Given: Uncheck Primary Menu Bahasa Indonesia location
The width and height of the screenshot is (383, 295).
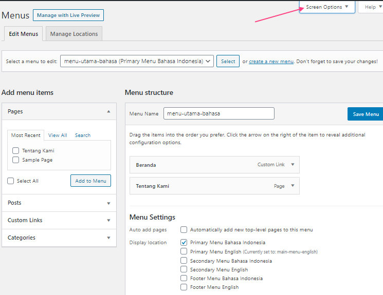Looking at the screenshot, I should [184, 242].
